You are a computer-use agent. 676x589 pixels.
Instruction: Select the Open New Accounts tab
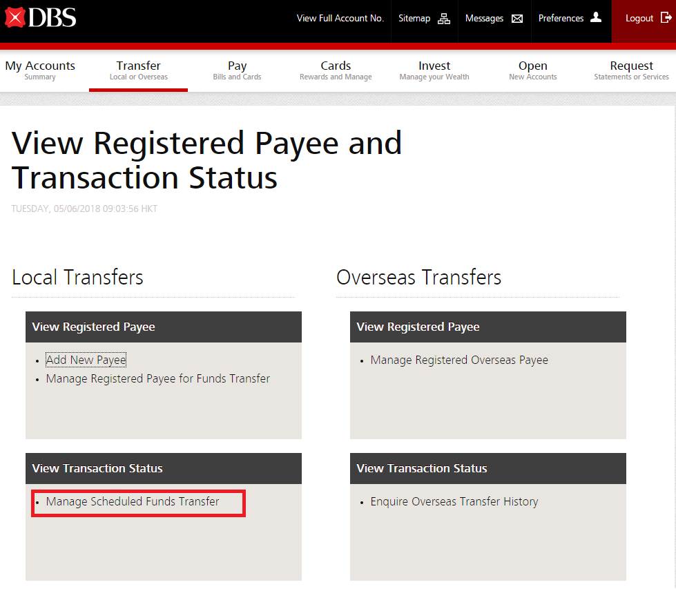tap(532, 70)
